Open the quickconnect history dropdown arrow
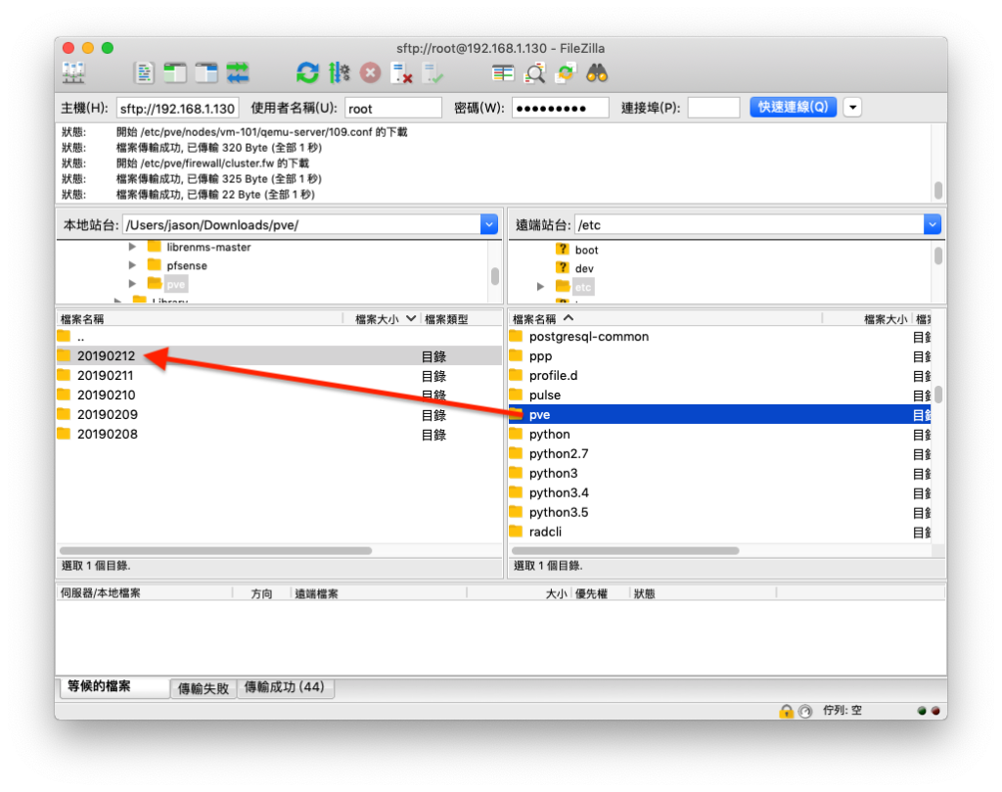1002x792 pixels. [852, 108]
